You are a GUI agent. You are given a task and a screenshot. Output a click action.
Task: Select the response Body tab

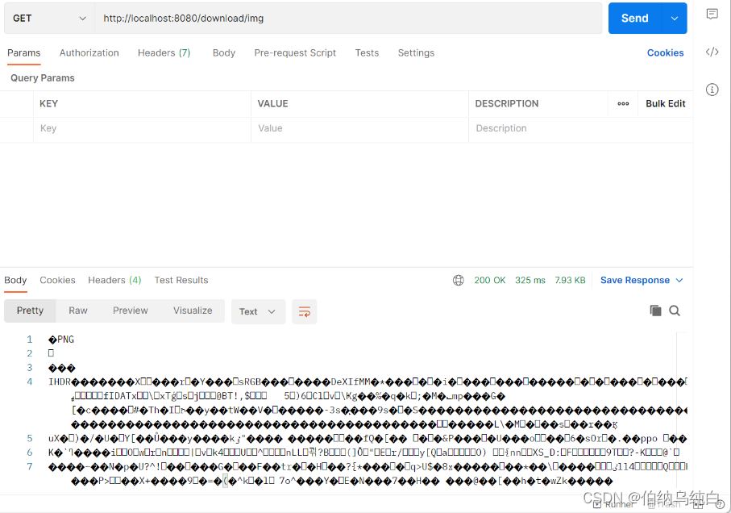(x=15, y=280)
